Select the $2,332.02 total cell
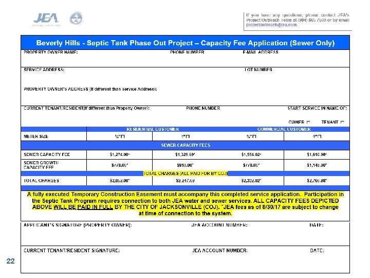370x278 pixels. coord(251,181)
